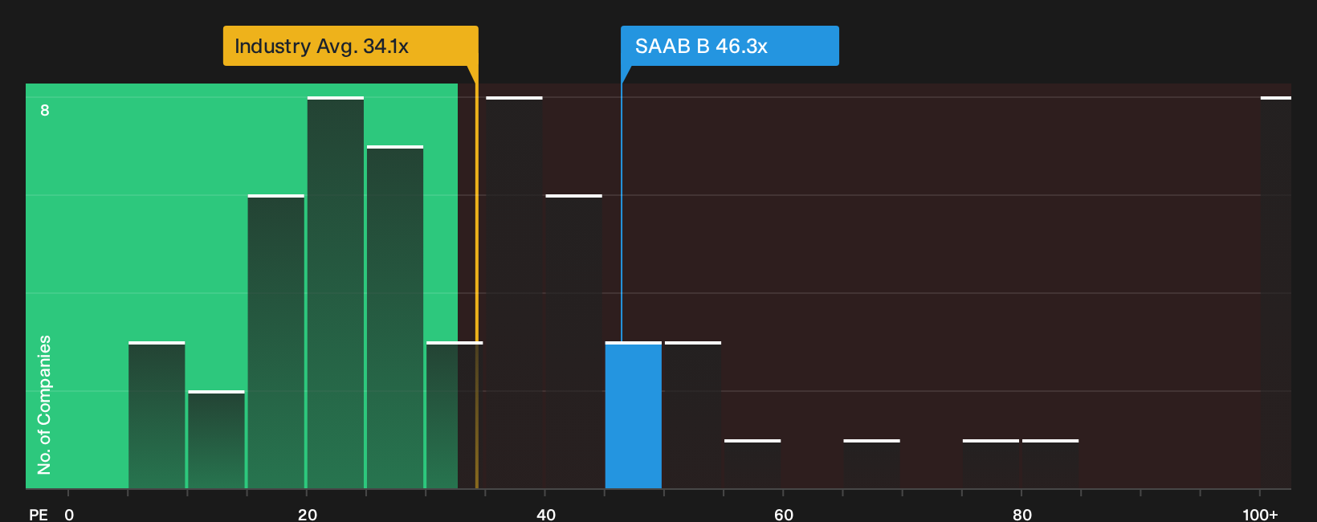This screenshot has width=1317, height=522.
Task: Click the tallest green bar at PE 20-25
Action: [336, 292]
